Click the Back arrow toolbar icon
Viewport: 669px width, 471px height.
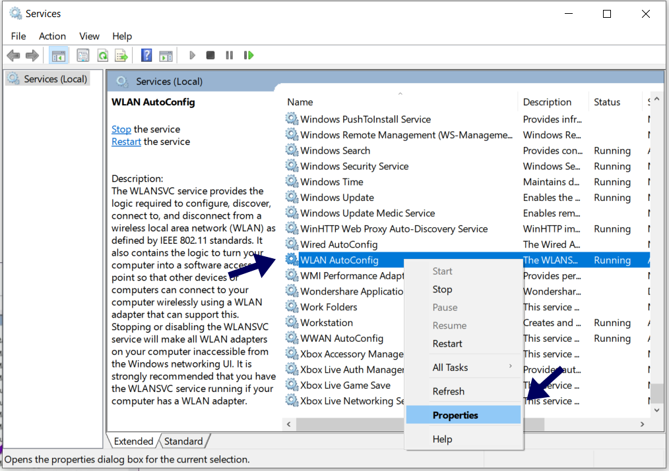tap(13, 55)
